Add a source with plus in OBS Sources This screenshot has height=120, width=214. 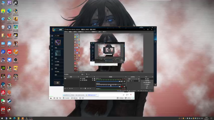[81, 89]
